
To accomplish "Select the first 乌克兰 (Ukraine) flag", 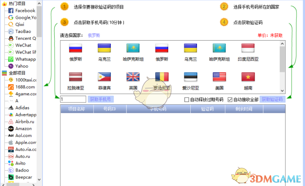I will click(x=104, y=48).
